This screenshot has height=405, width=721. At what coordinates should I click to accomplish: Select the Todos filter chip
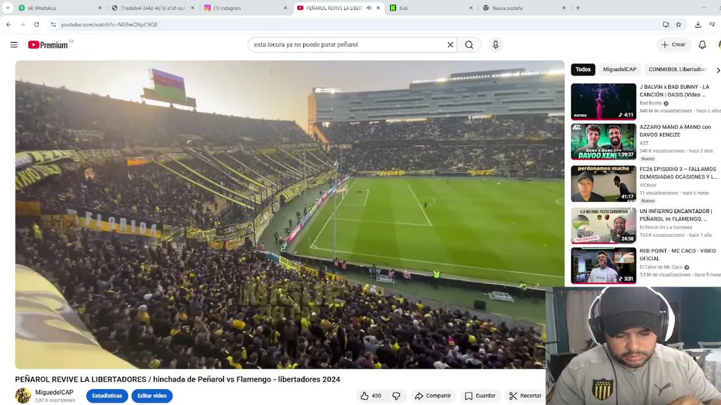coord(583,70)
